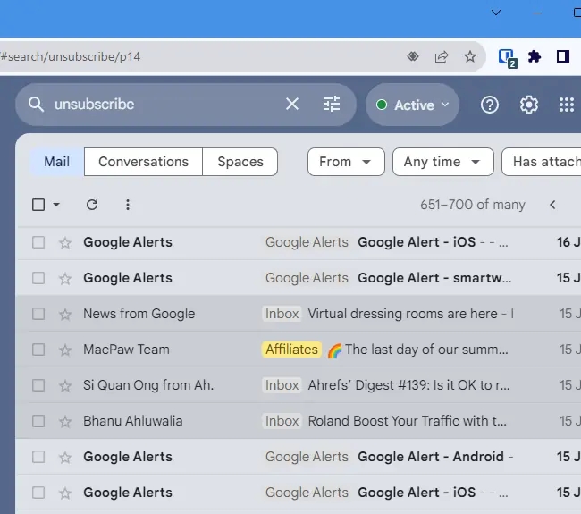
Task: Tick the select-all checkbox in the toolbar
Action: 38,205
